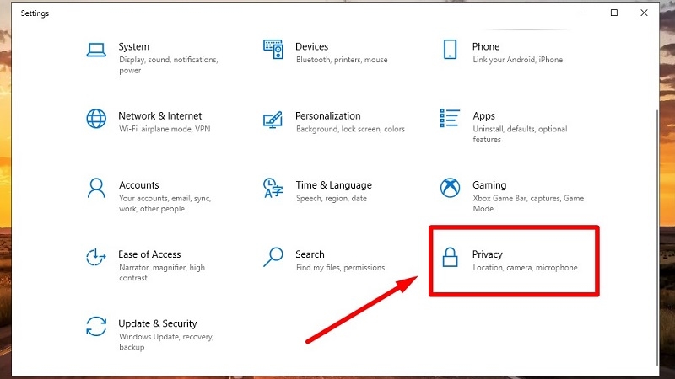Image resolution: width=675 pixels, height=379 pixels.
Task: Click 'Link your Android, iPhone' description
Action: (518, 60)
